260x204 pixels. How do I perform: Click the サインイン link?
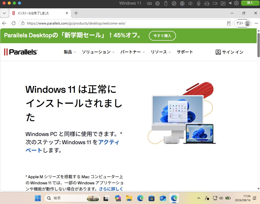click(230, 52)
